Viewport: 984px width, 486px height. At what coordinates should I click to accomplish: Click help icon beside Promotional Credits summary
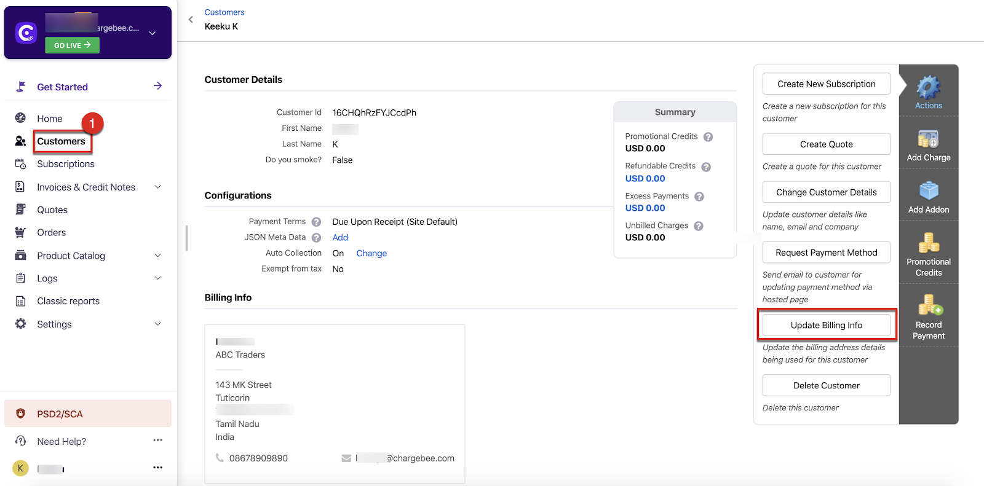pyautogui.click(x=708, y=137)
